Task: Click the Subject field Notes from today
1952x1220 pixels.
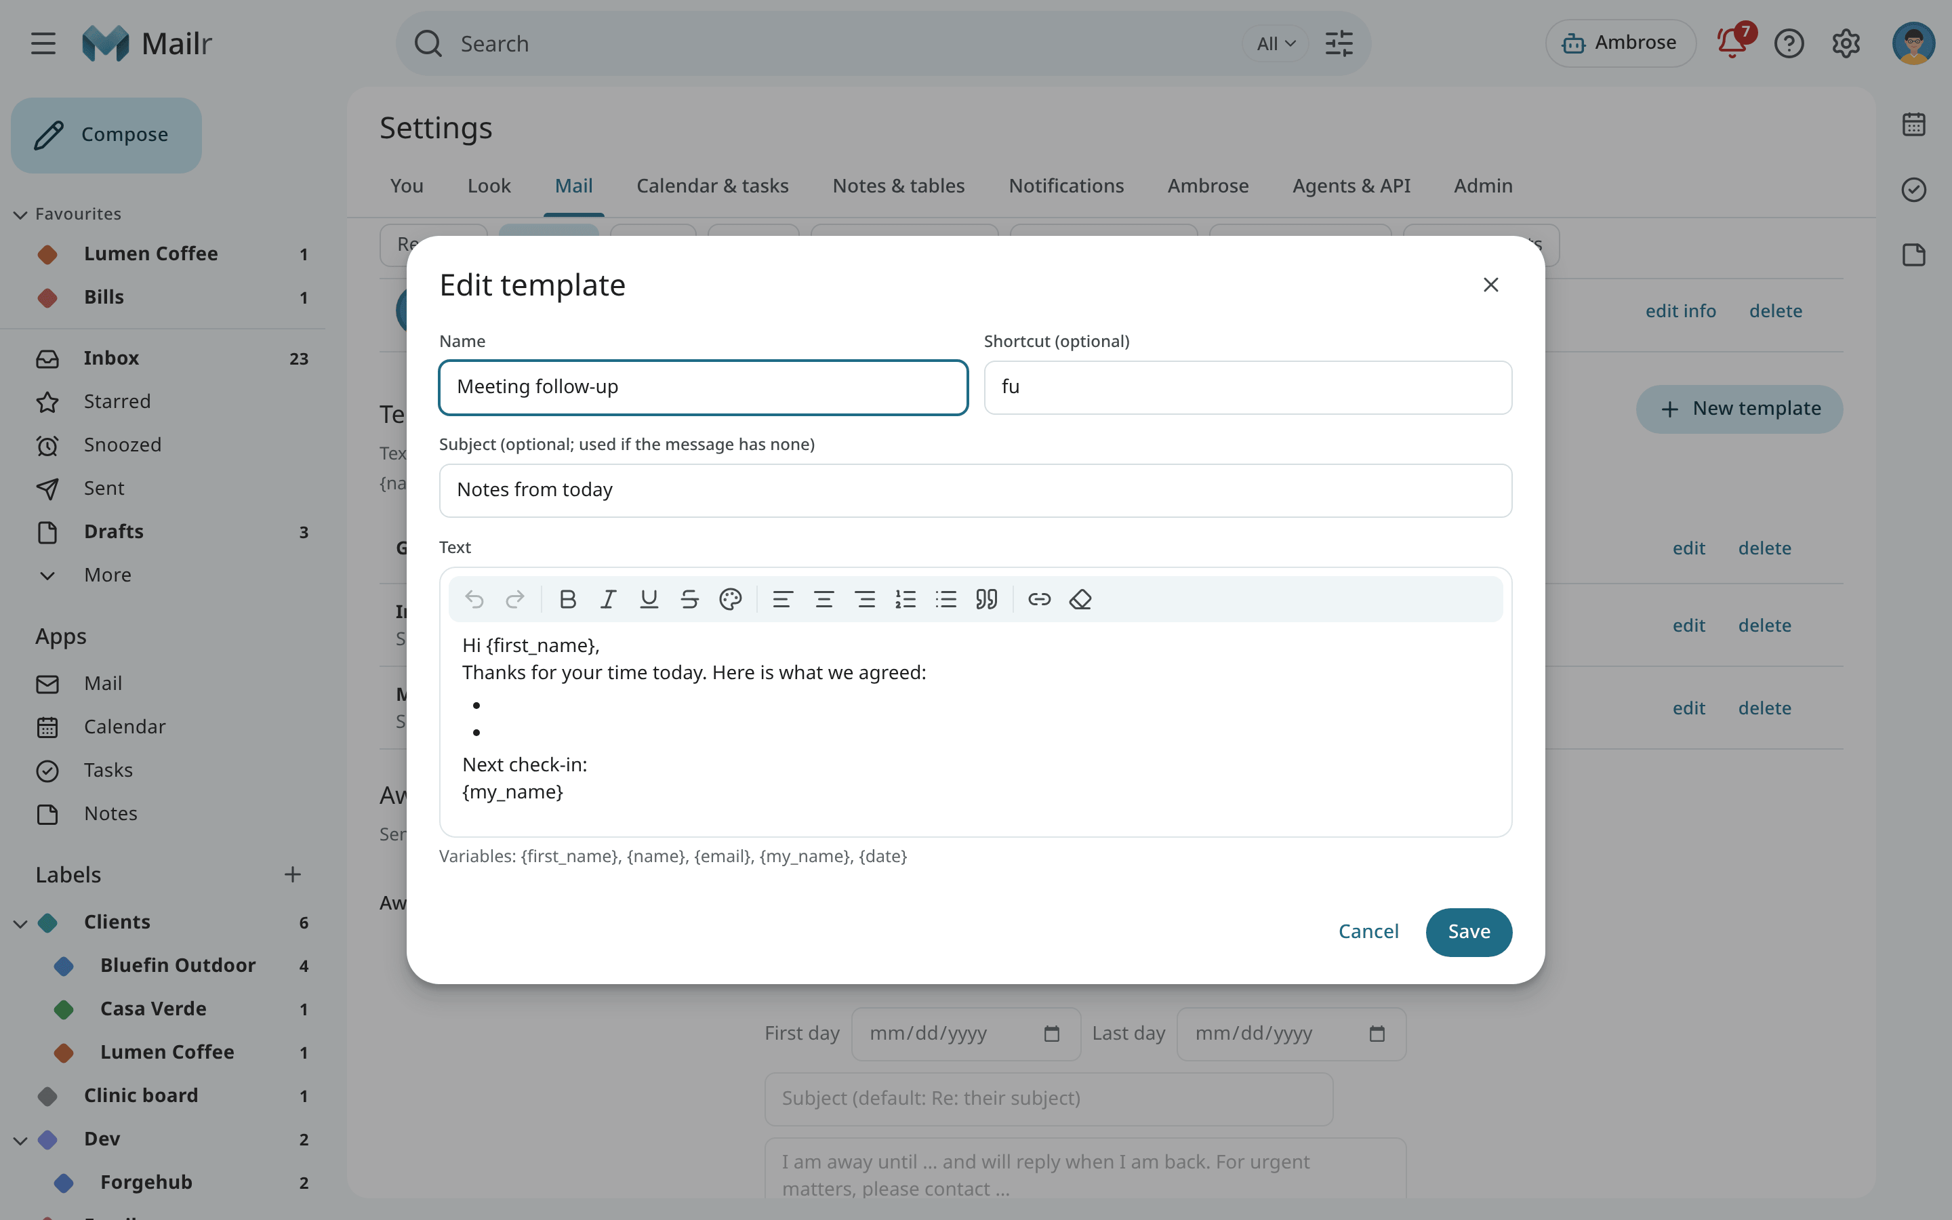Action: click(x=975, y=491)
